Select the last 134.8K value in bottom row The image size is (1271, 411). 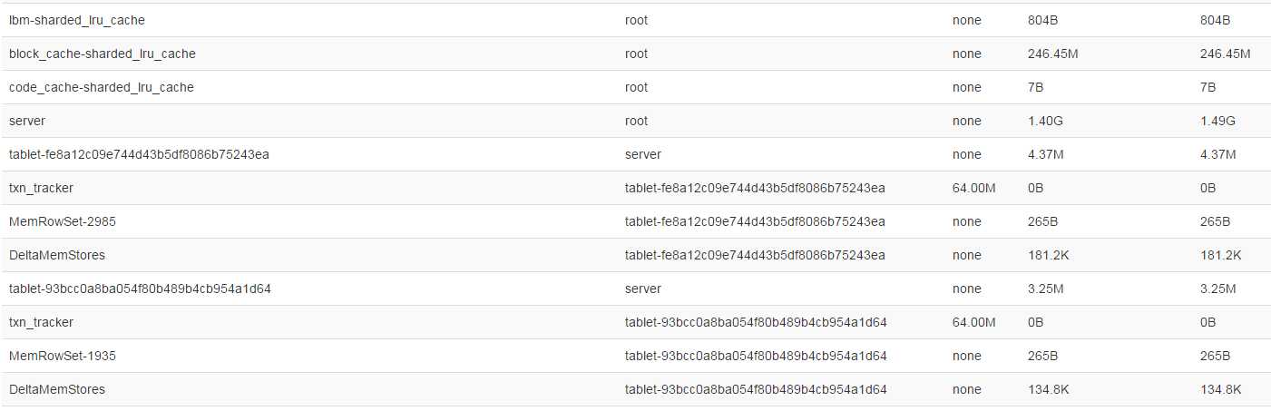(x=1220, y=389)
